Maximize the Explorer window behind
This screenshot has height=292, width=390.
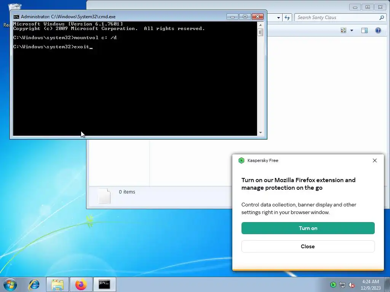tap(368, 7)
